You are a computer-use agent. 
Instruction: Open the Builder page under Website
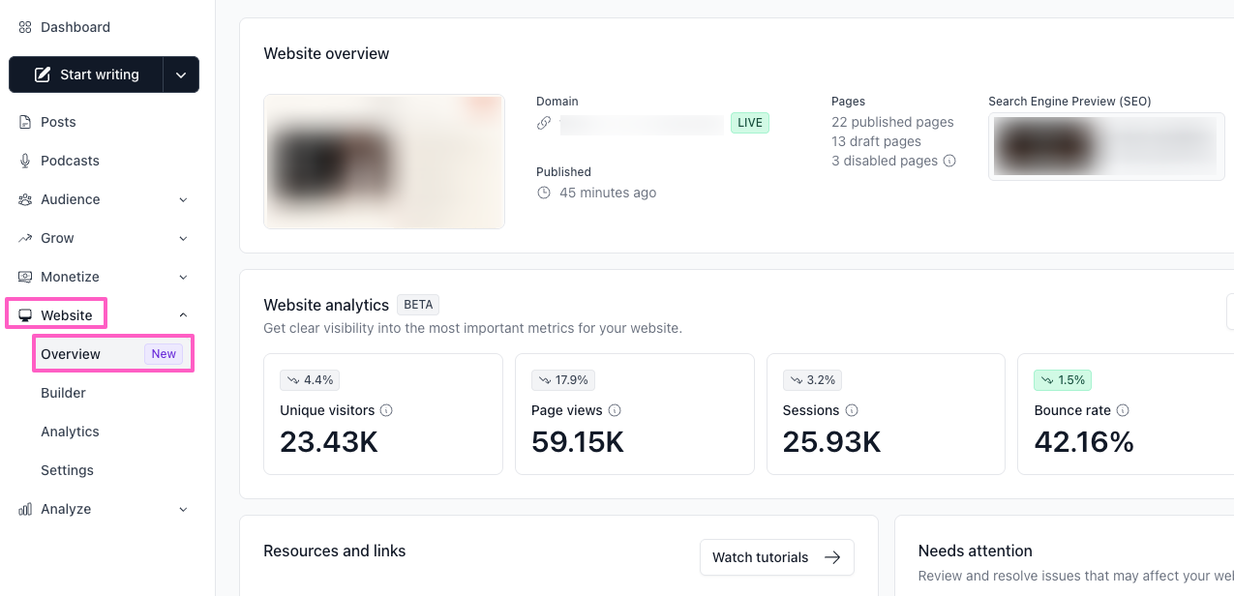[x=63, y=393]
